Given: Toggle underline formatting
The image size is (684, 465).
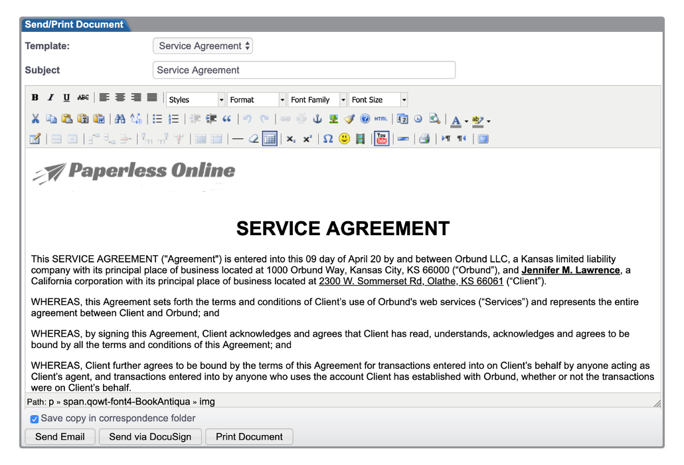Looking at the screenshot, I should point(66,97).
